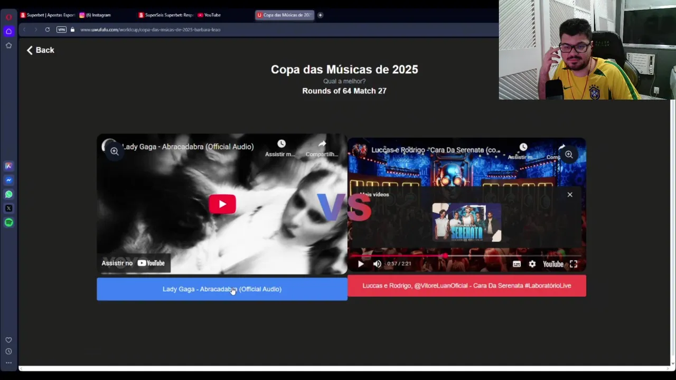
Task: Zoom magnifier on Luccas e Rodrigo video
Action: click(569, 155)
